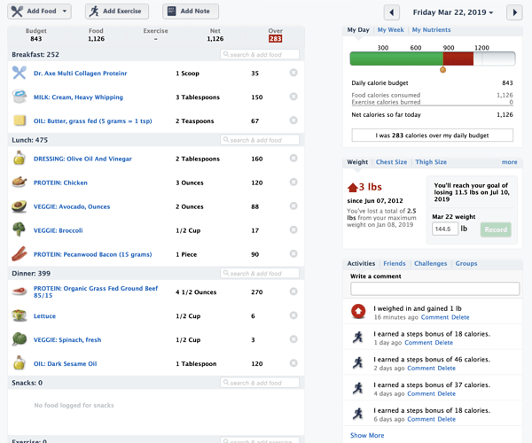Click the Show More link
532x443 pixels.
point(367,435)
